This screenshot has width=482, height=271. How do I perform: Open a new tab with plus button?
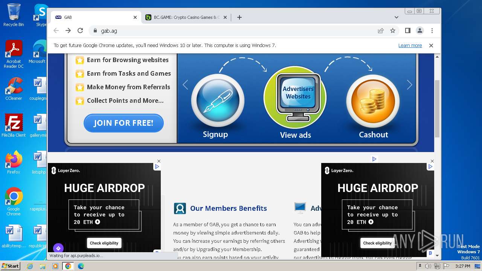point(239,17)
